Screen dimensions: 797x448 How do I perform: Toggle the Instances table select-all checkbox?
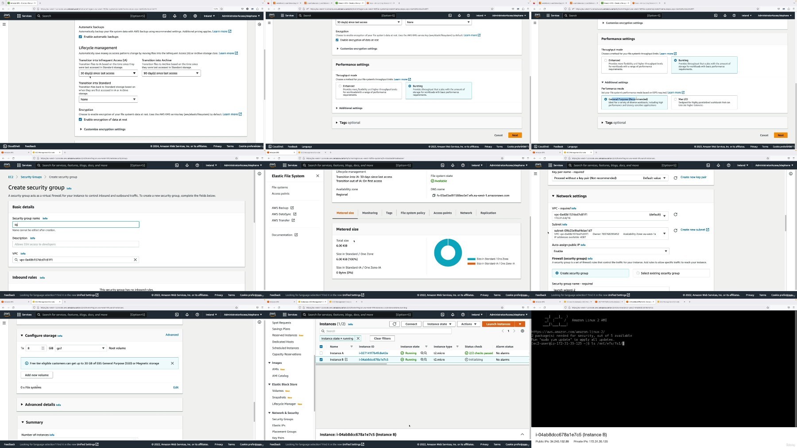click(321, 347)
